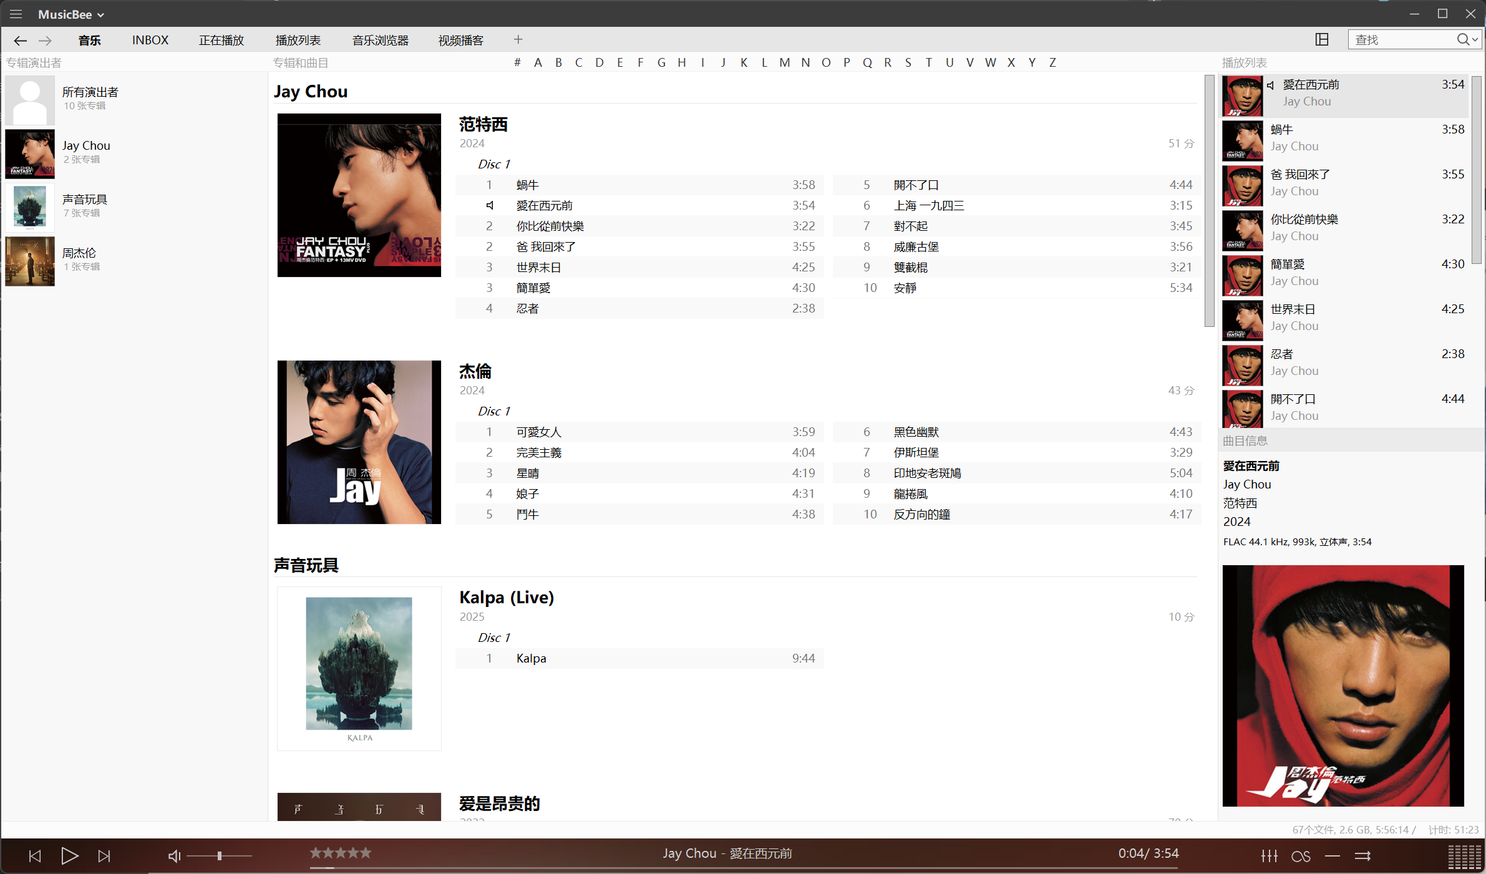Toggle Last.fm scrobbling icon
This screenshot has height=874, width=1486.
click(x=1301, y=856)
